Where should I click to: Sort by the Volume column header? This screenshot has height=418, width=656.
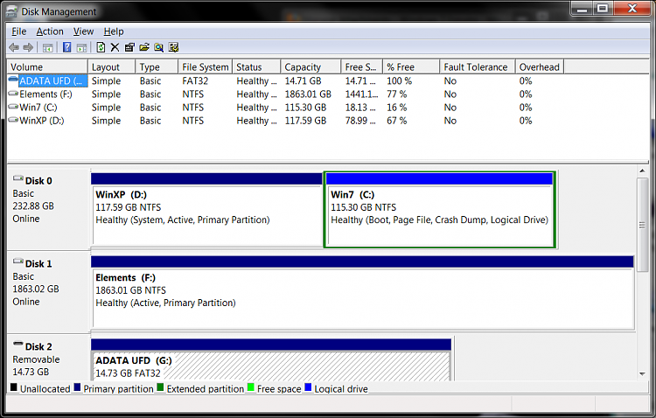click(x=47, y=67)
